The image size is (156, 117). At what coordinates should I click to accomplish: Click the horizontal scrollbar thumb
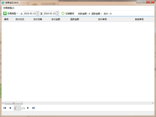pyautogui.click(x=14, y=103)
